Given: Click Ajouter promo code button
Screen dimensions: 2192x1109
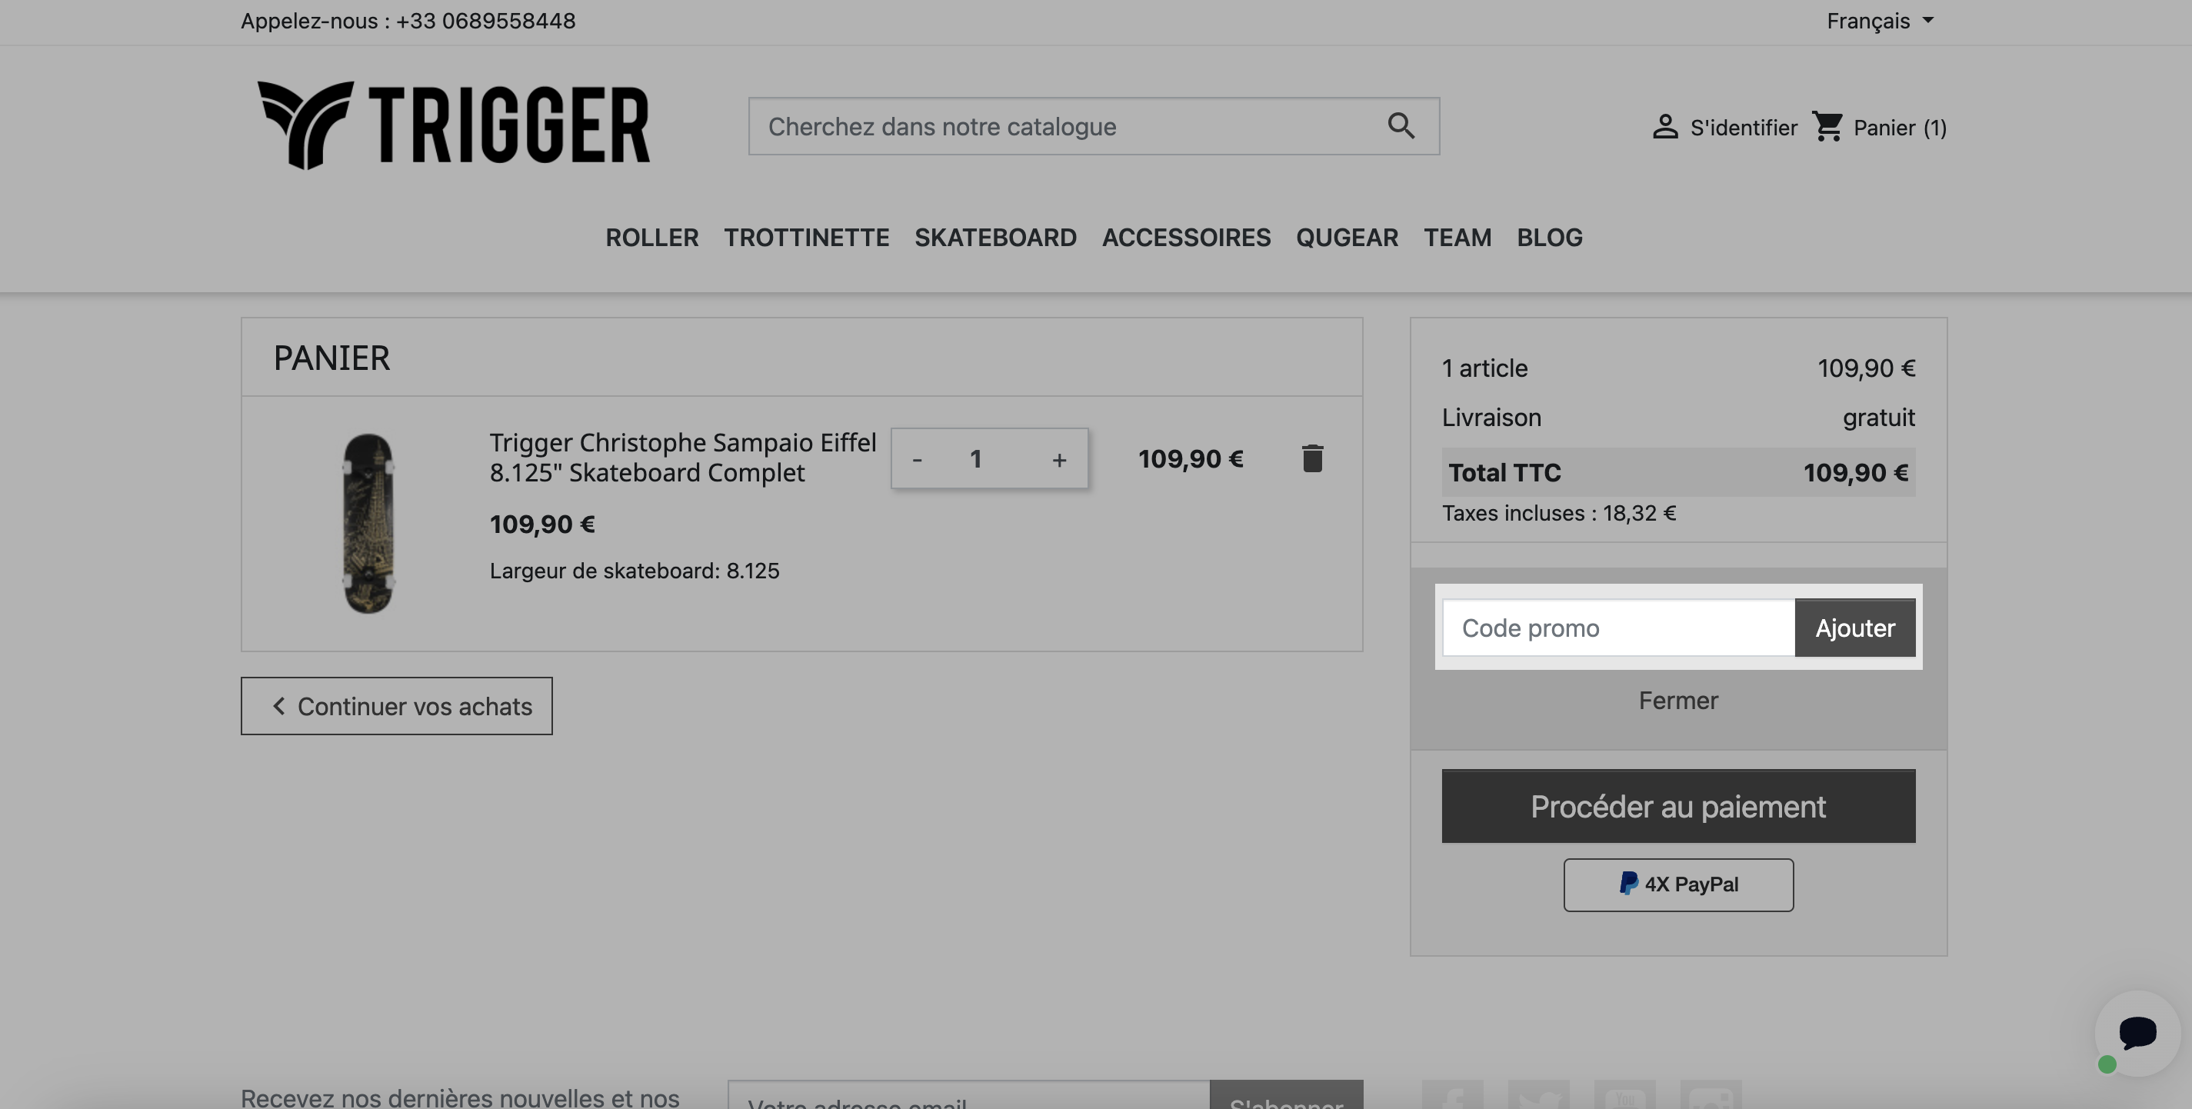Looking at the screenshot, I should point(1854,628).
